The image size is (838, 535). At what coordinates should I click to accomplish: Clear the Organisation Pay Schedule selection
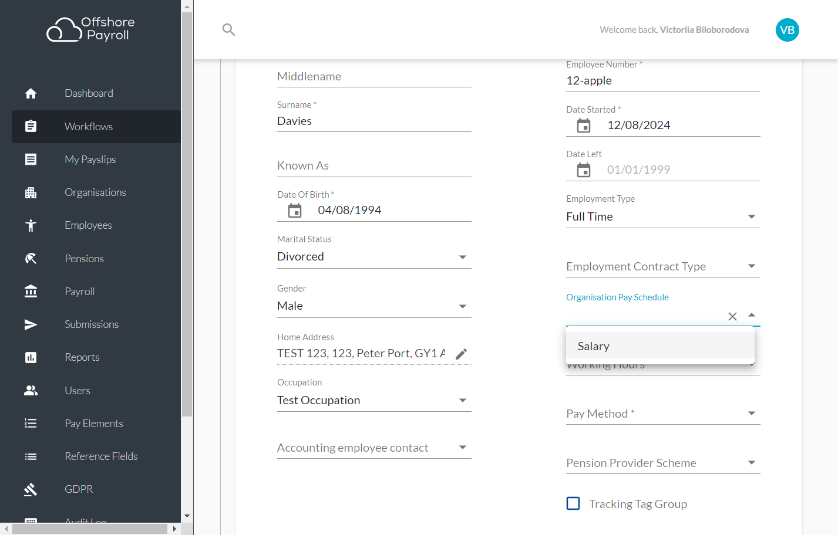[732, 316]
